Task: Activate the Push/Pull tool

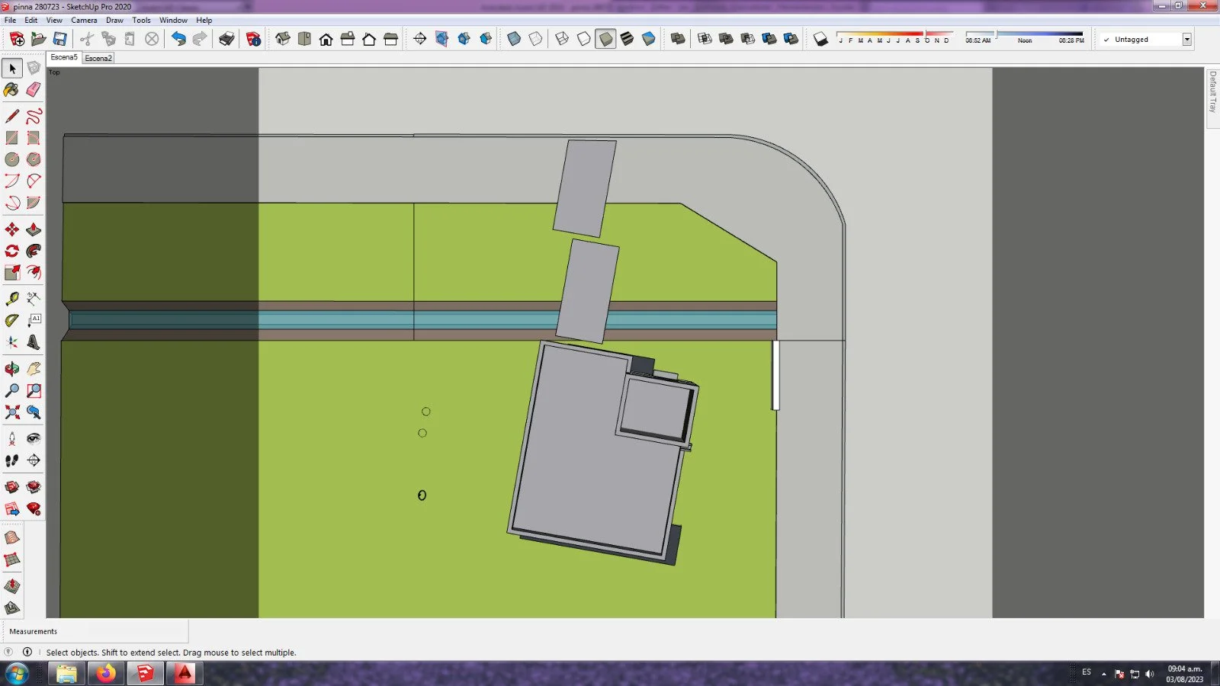Action: click(34, 229)
